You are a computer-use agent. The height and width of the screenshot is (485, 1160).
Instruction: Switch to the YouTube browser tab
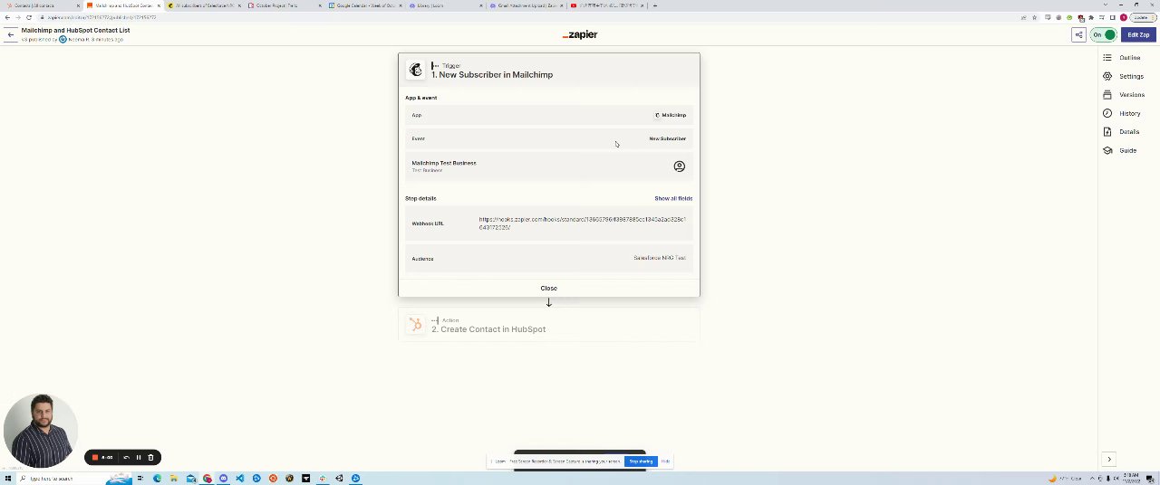[608, 5]
